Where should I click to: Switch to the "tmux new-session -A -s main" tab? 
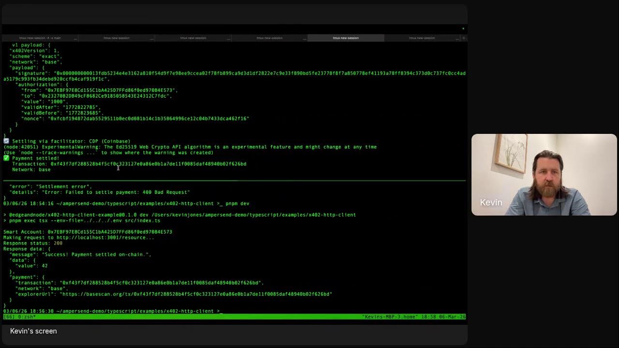[x=40, y=38]
